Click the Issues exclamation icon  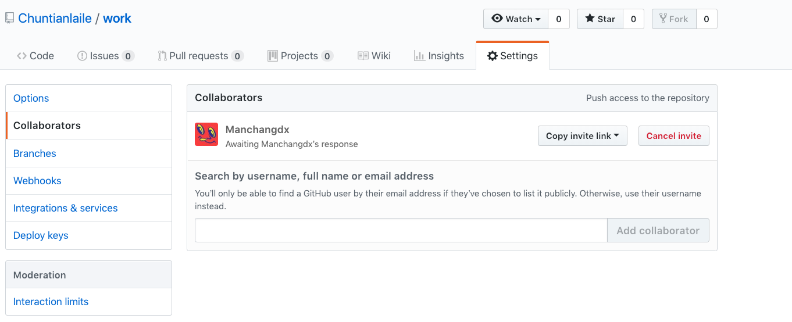[x=82, y=56]
